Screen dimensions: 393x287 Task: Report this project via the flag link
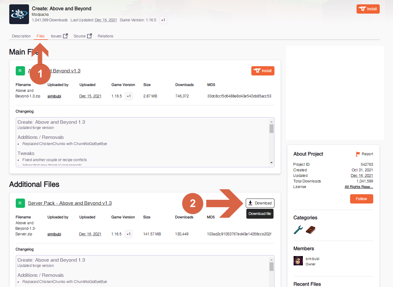click(364, 154)
